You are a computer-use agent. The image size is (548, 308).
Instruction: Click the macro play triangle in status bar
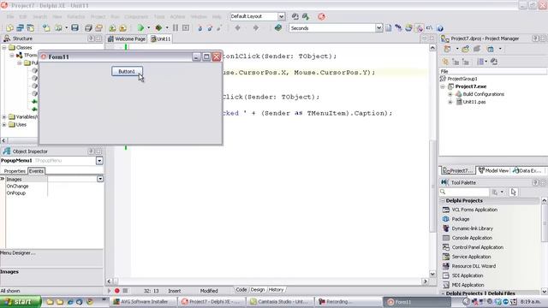click(x=109, y=291)
